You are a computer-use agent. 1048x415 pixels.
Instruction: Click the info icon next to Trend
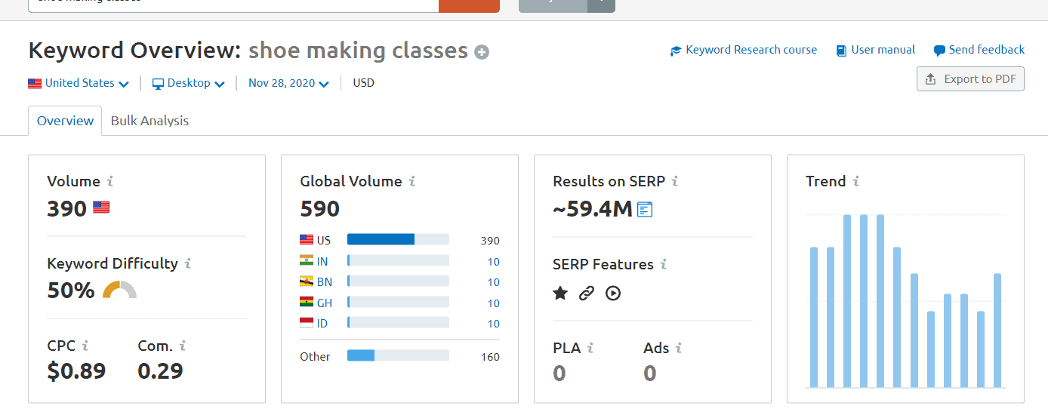pos(856,181)
